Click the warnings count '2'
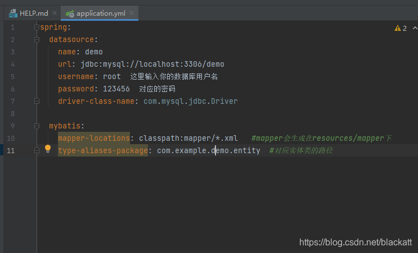The height and width of the screenshot is (253, 418). [x=404, y=28]
